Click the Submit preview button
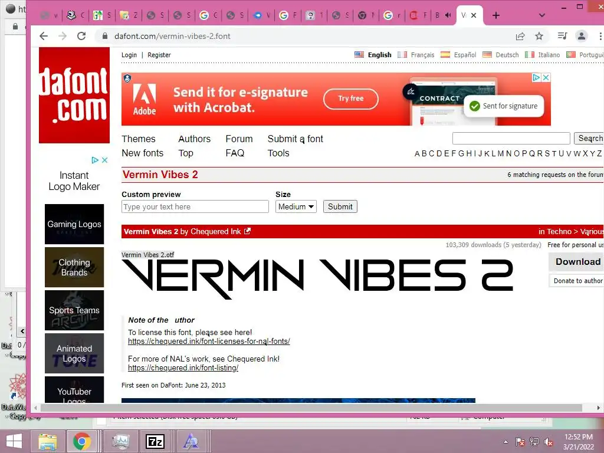 pos(340,206)
